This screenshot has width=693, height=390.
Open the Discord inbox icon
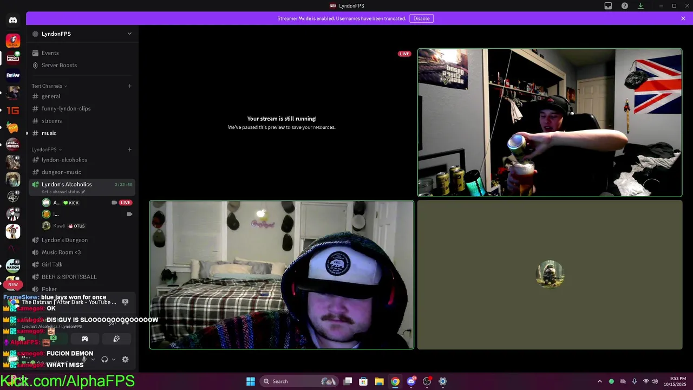[x=608, y=6]
